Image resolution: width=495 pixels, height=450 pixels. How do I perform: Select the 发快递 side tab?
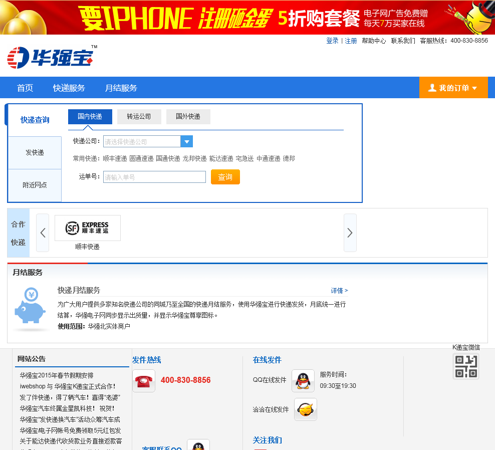click(x=35, y=152)
